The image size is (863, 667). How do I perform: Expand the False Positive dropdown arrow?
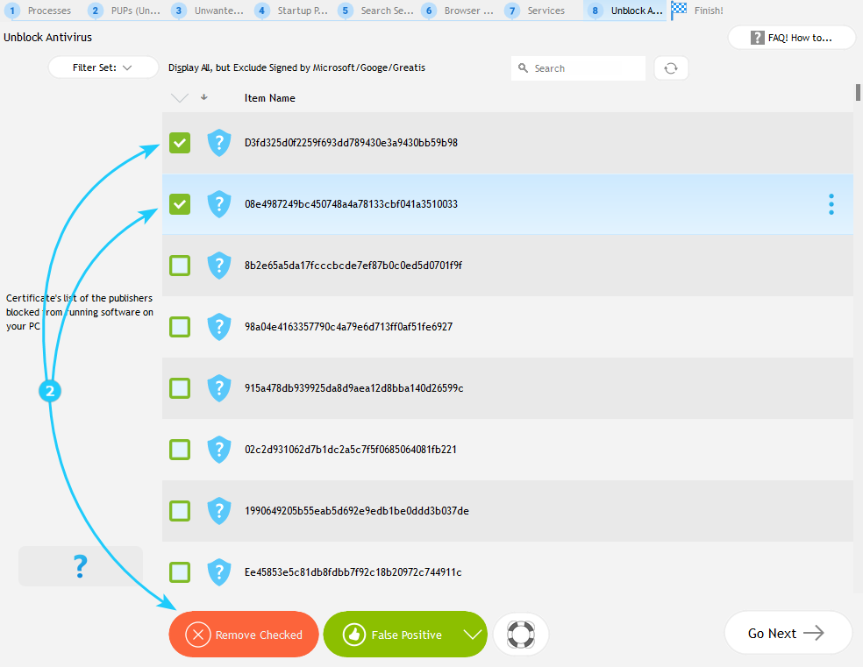click(473, 635)
